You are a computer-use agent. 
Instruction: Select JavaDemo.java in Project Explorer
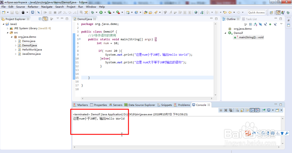click(x=31, y=54)
